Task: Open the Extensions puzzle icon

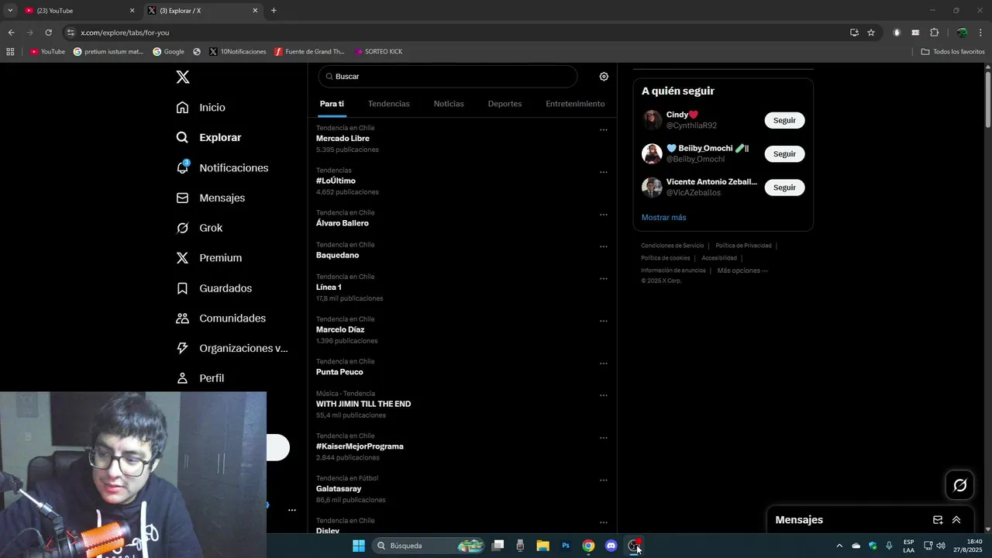Action: (934, 33)
